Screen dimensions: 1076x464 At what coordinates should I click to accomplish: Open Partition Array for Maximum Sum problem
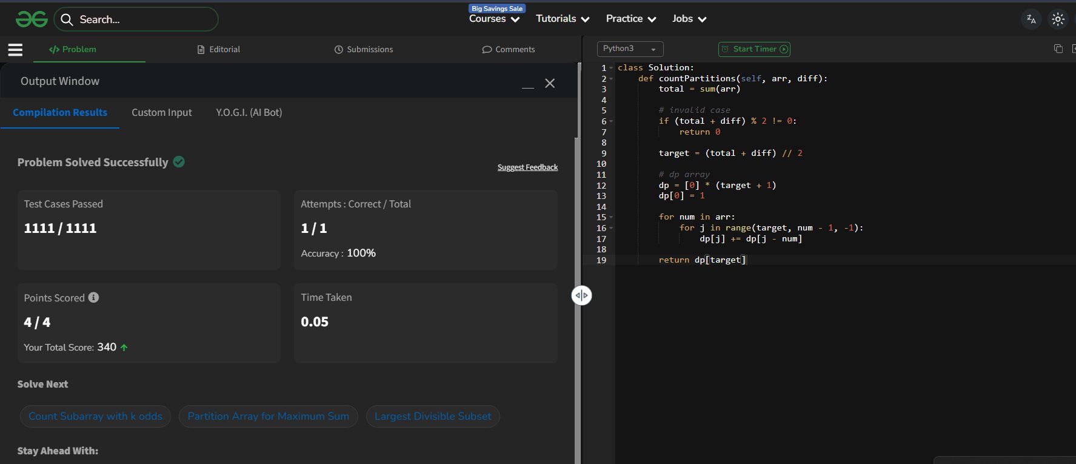coord(268,417)
